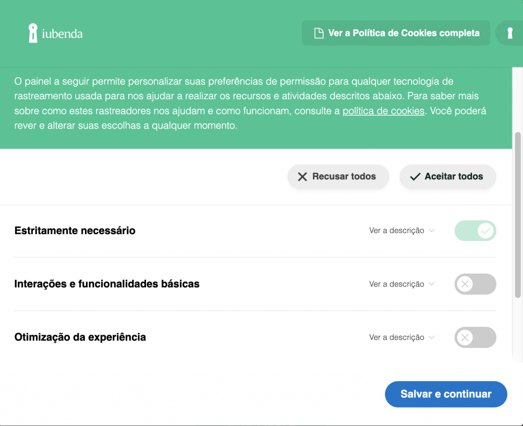
Task: Enable Interações e funcionalidades básicas switch
Action: pos(475,284)
